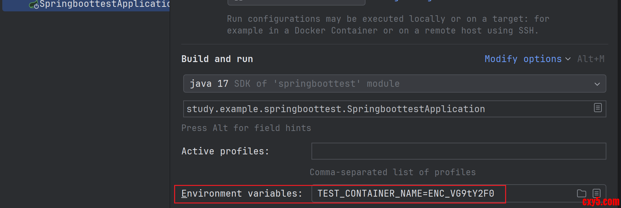Select the SpringboottestApplication run configuration
Image resolution: width=621 pixels, height=208 pixels.
(104, 5)
